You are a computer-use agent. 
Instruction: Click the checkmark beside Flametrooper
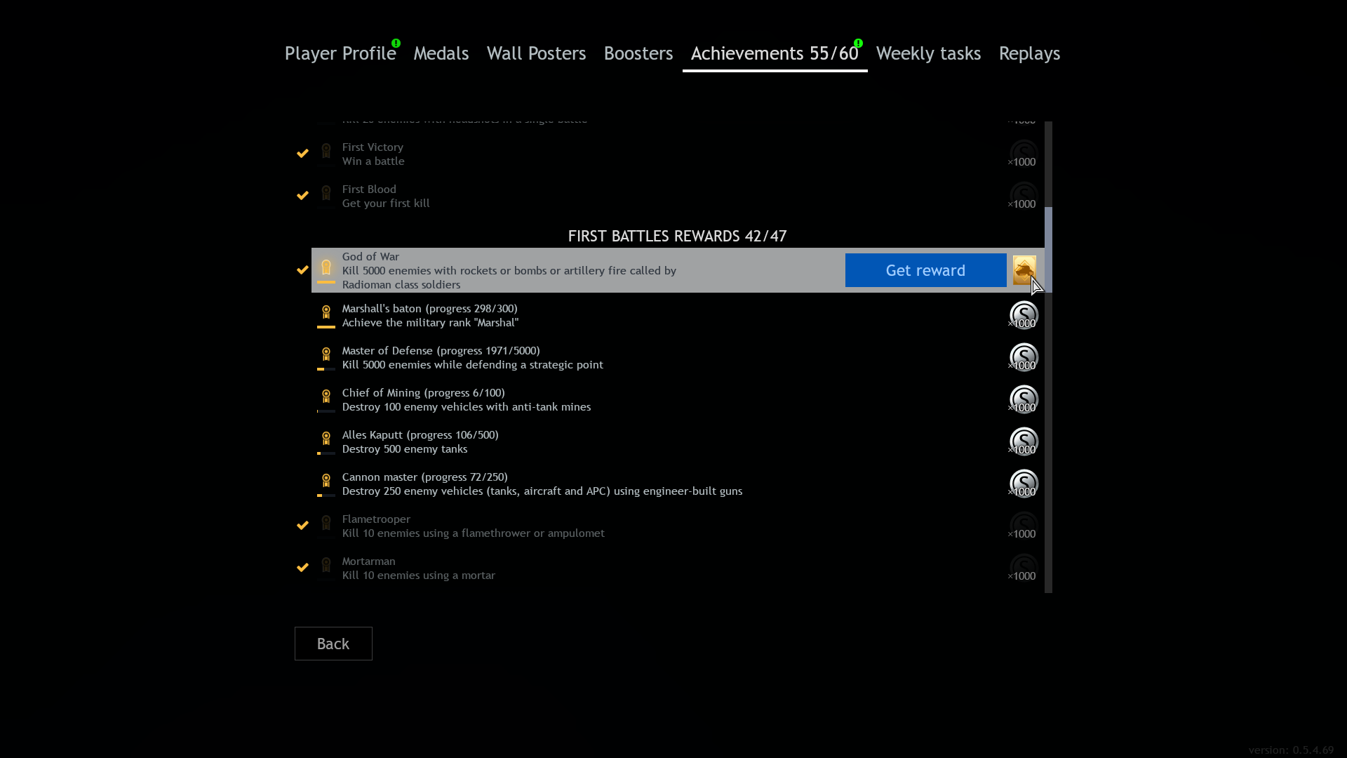[x=302, y=525]
